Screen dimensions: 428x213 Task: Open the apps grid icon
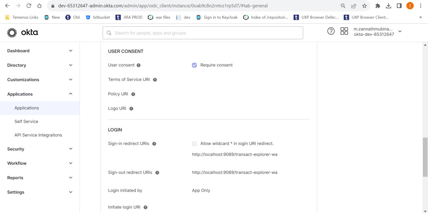344,31
